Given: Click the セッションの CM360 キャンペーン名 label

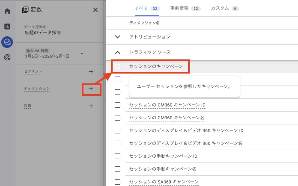Looking at the screenshot, I should 167,118.
